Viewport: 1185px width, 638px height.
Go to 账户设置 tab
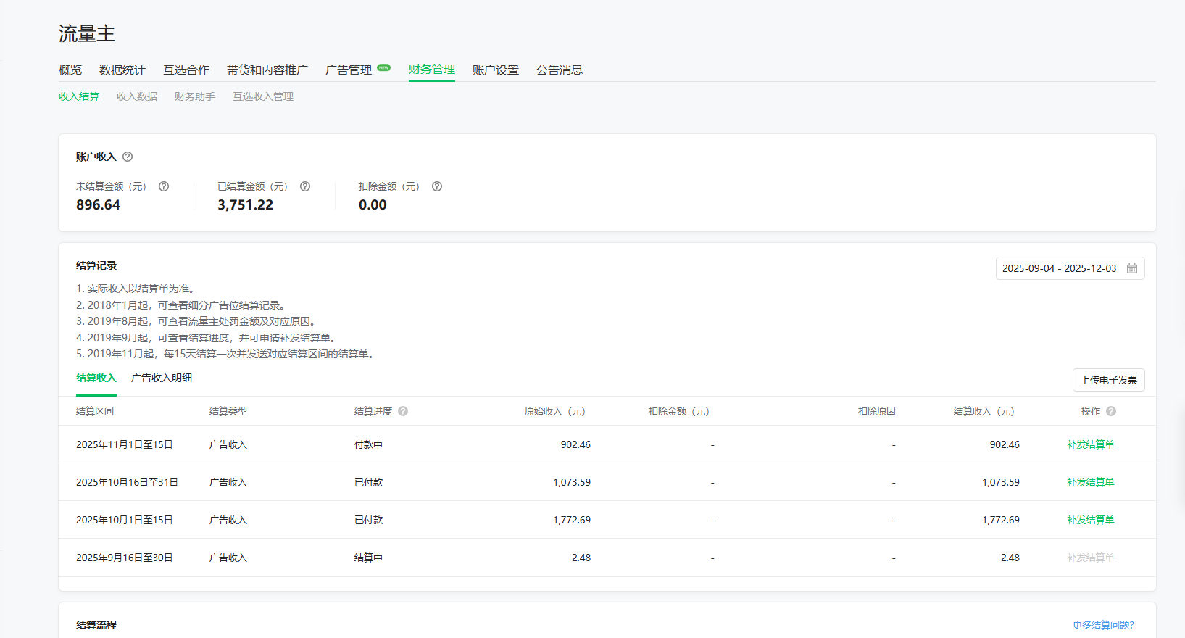coord(495,70)
